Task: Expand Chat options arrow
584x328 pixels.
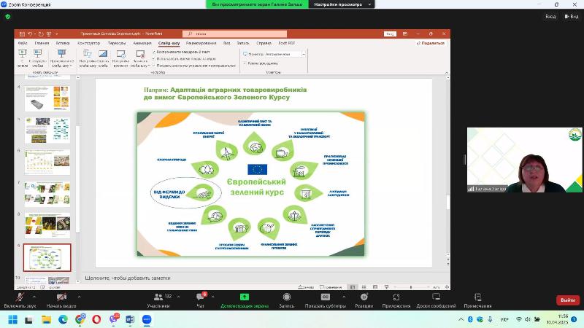Action: click(x=212, y=297)
